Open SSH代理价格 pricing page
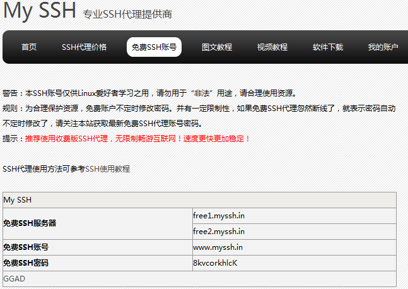This screenshot has height=289, width=408. (x=84, y=47)
